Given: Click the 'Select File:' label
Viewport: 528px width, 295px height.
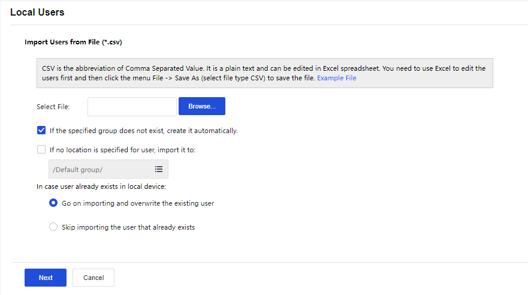Looking at the screenshot, I should click(x=53, y=107).
